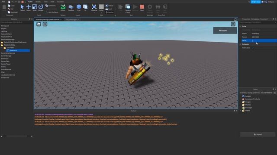Toggle Join Surfaces option

click(52, 12)
